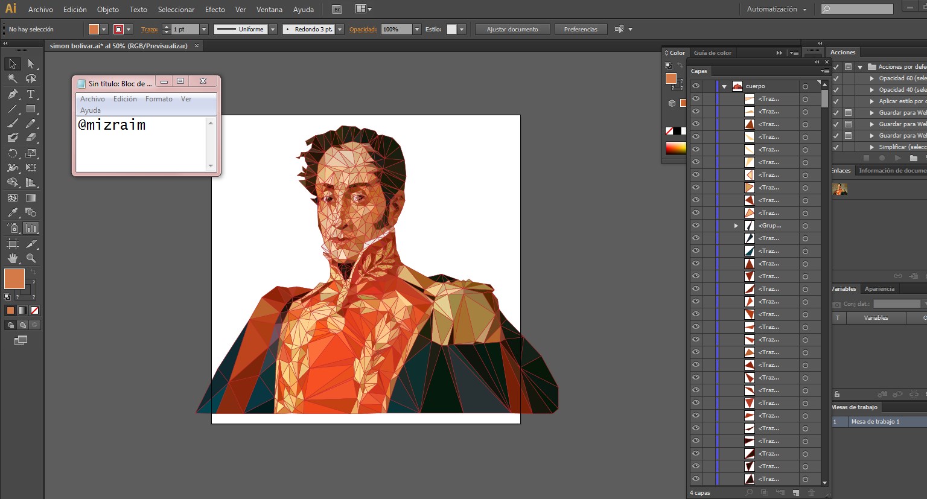The width and height of the screenshot is (927, 499).
Task: Toggle dialog box for Acciones por defecto set
Action: coord(849,67)
